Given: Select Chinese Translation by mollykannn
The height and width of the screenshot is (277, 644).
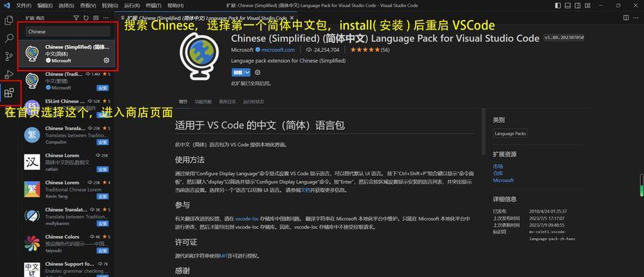Looking at the screenshot, I should coord(66,216).
